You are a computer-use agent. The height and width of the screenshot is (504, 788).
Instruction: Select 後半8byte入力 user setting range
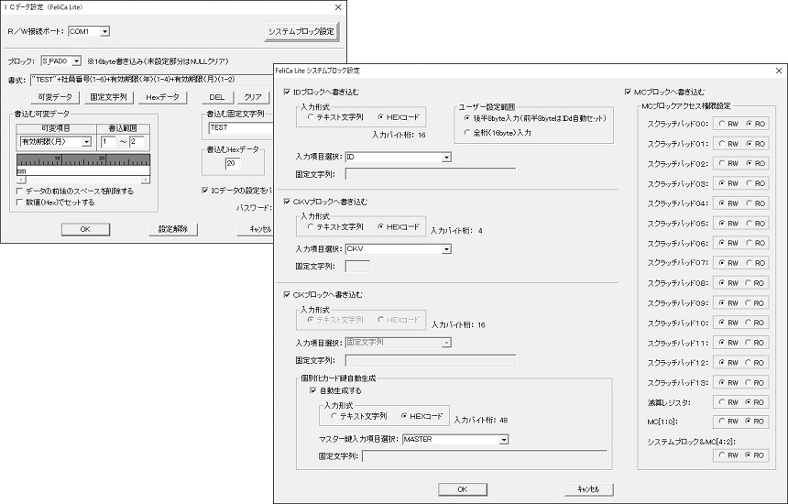click(467, 118)
